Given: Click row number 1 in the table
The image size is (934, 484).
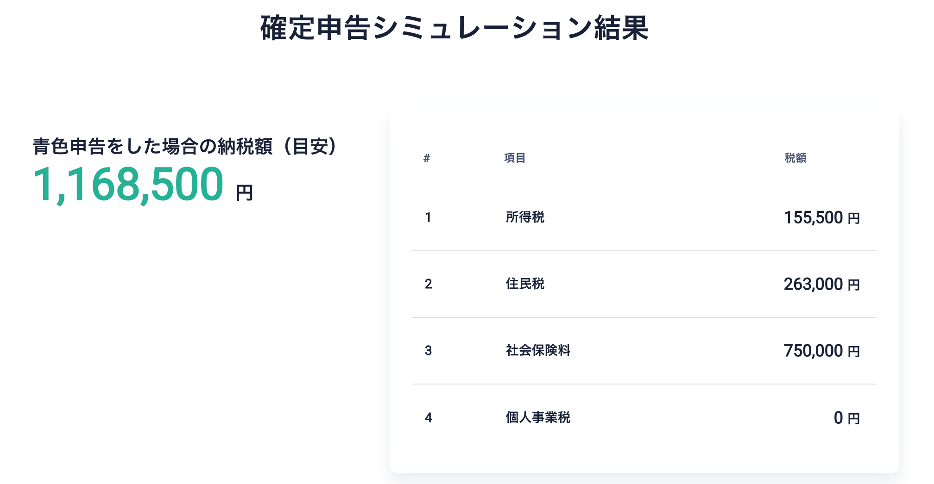Looking at the screenshot, I should coord(428,217).
